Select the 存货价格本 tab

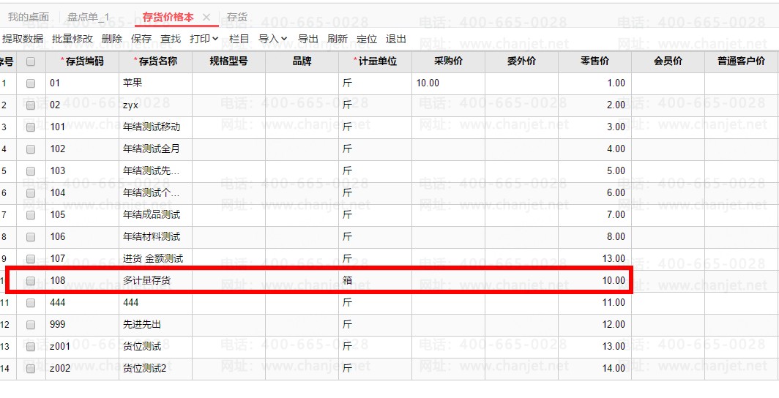(168, 18)
